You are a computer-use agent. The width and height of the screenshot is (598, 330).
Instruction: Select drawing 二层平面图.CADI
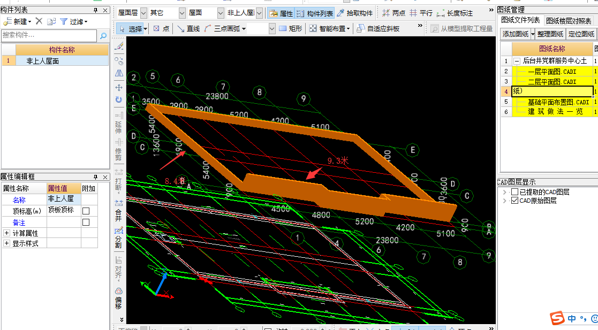pyautogui.click(x=552, y=81)
